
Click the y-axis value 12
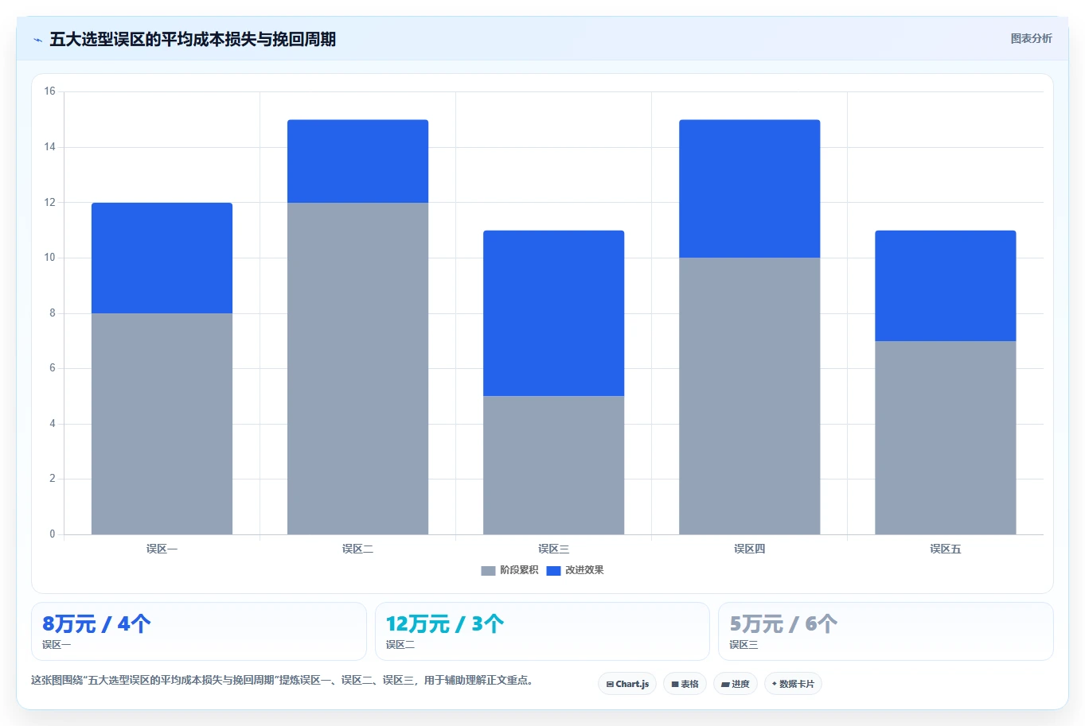click(x=50, y=203)
